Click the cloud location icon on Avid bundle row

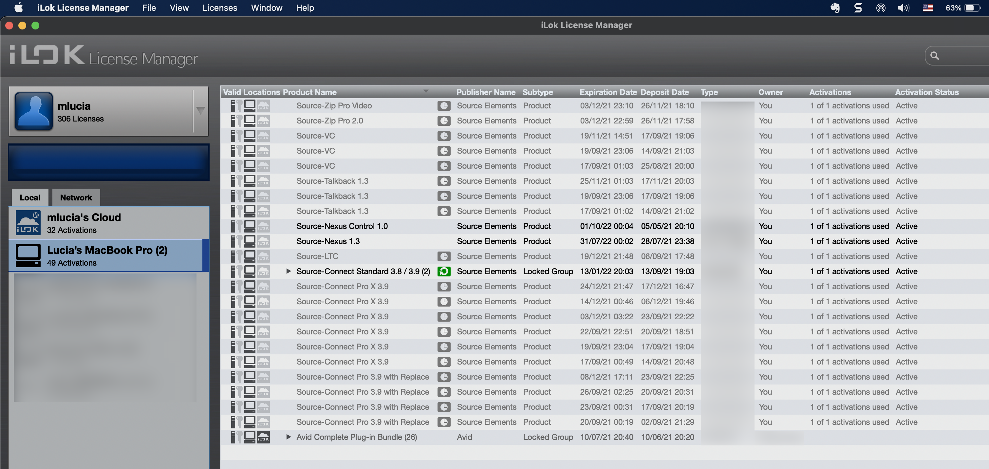[x=263, y=437]
